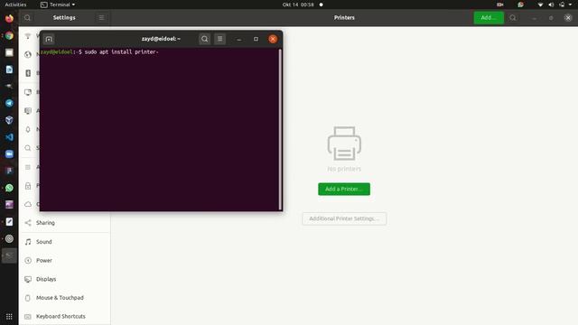This screenshot has width=578, height=325.
Task: Open WhatsApp from the dock
Action: point(9,188)
